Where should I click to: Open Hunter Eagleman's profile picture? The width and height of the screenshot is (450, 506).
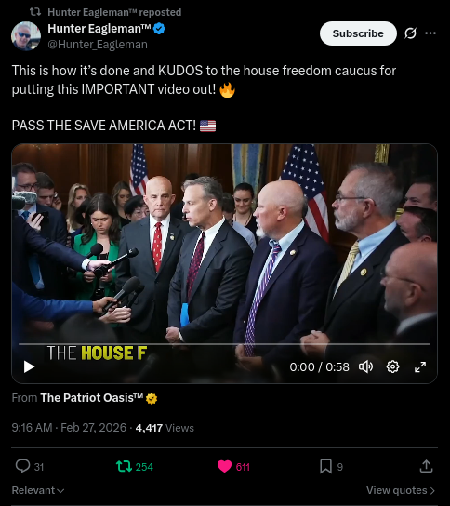[x=26, y=36]
